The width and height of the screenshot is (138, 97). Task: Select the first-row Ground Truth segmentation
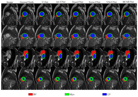coord(27,14)
